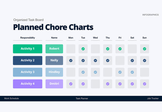This screenshot has height=112, width=162.
Task: Click the Sun column header
Action: point(144,38)
